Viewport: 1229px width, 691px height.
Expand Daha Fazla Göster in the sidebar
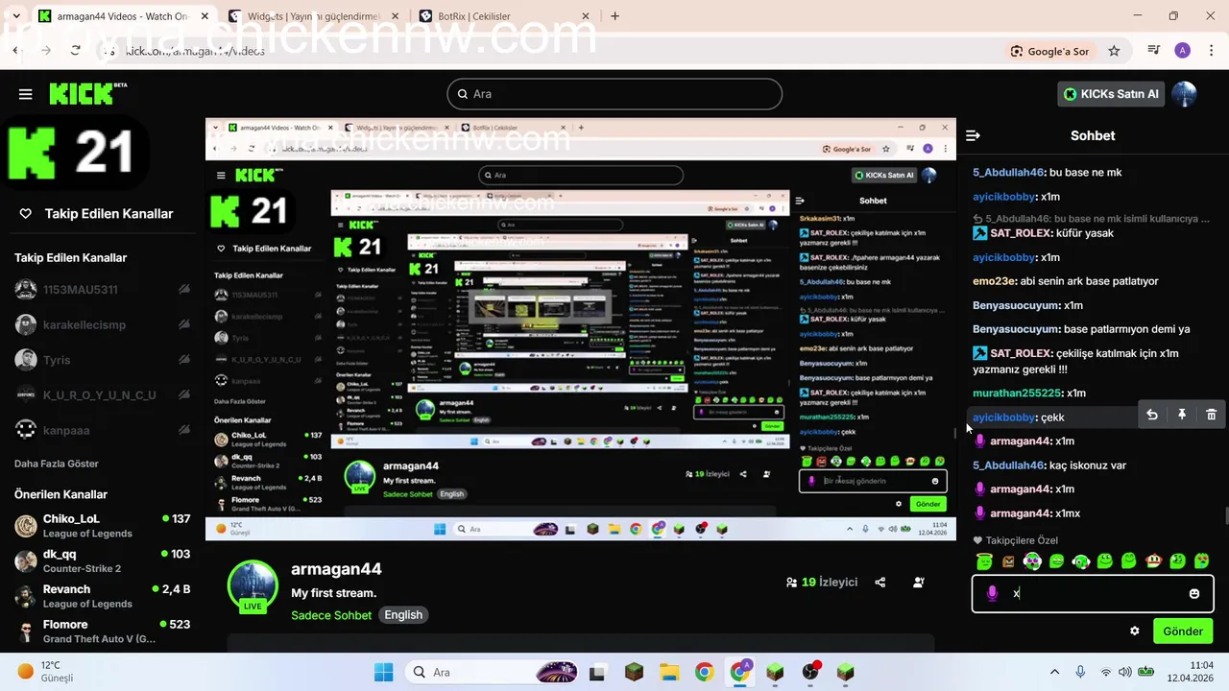pos(57,464)
